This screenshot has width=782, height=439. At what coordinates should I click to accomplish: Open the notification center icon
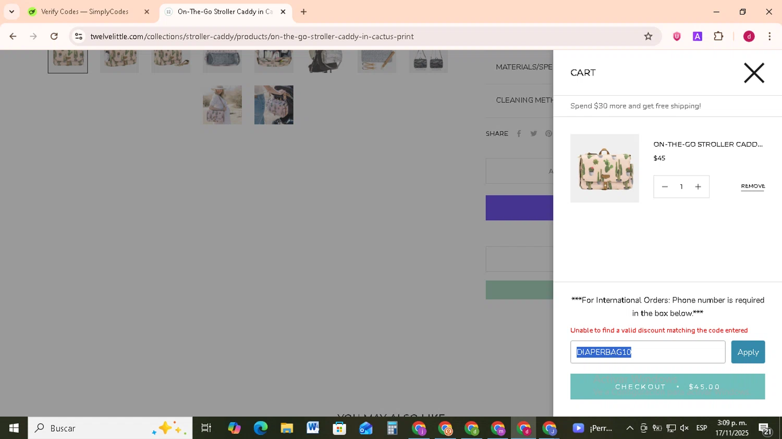(x=765, y=429)
